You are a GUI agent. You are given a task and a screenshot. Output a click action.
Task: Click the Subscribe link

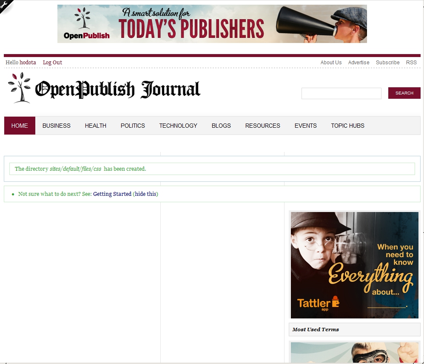pos(387,63)
